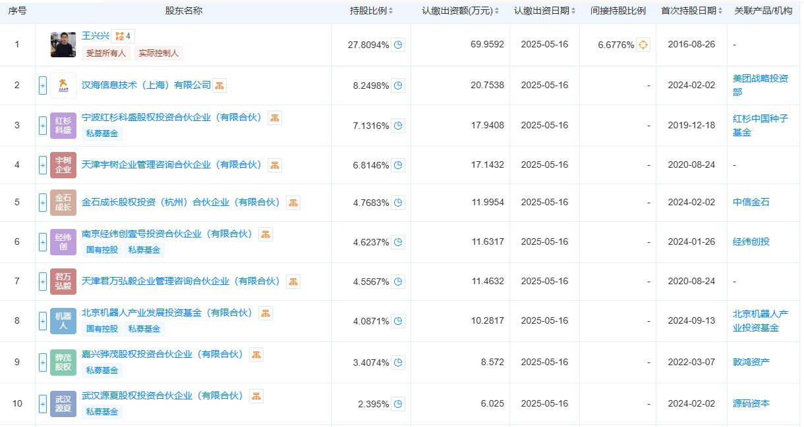This screenshot has height=427, width=804.
Task: Expand row for 北京机器人产业发展投资基金
Action: pyautogui.click(x=43, y=321)
